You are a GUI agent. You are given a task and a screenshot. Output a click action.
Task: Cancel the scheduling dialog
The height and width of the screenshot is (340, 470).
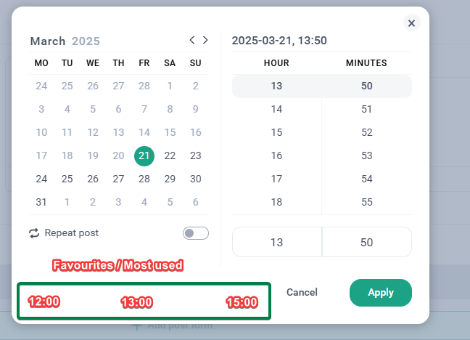coord(302,292)
